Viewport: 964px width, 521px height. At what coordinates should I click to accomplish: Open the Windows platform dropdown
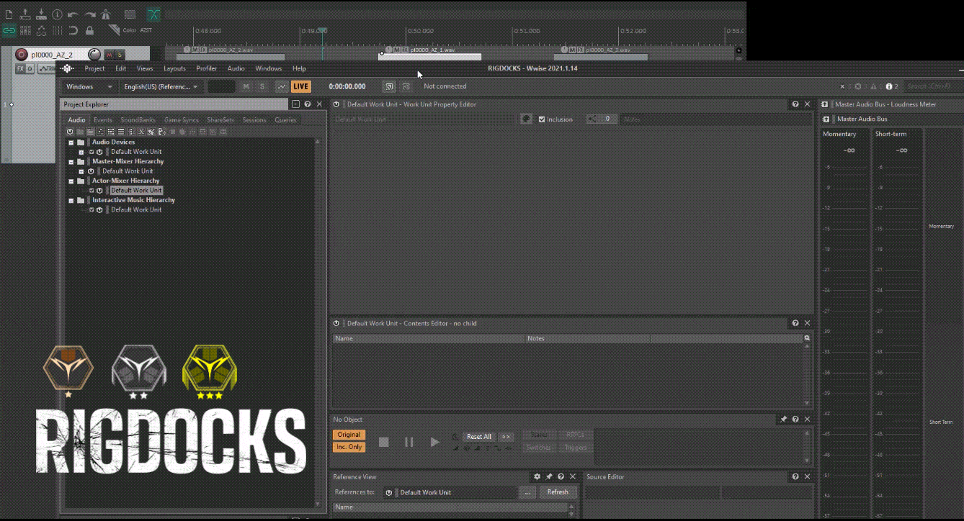(x=89, y=86)
